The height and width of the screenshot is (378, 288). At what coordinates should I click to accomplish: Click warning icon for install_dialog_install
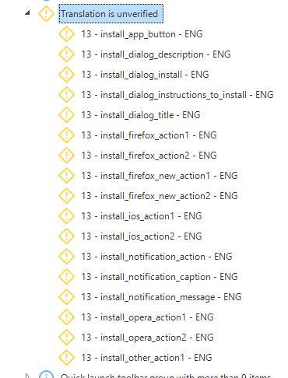(x=66, y=75)
